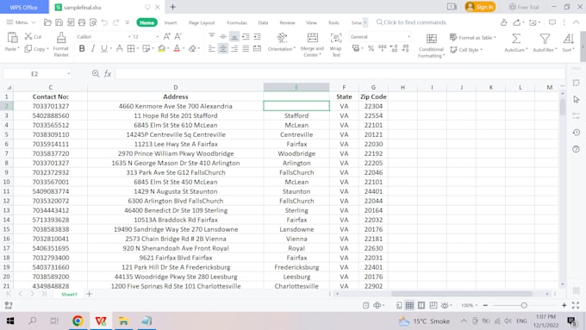This screenshot has height=330, width=586.
Task: Click the zoom slider handle
Action: (x=524, y=305)
